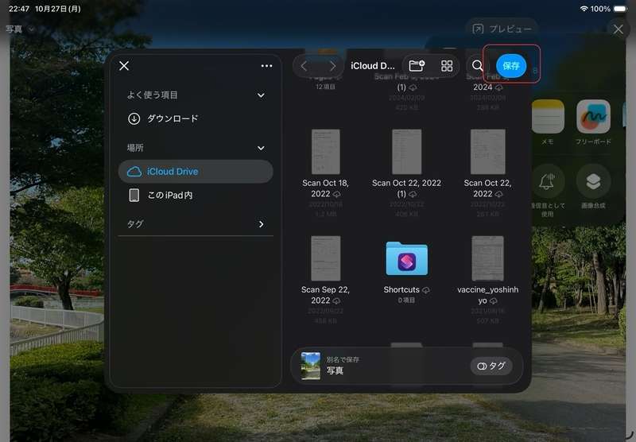Viewport: 636px width, 442px height.
Task: Go back with the left chevron
Action: point(304,66)
